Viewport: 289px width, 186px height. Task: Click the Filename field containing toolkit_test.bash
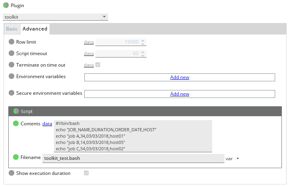(133, 158)
